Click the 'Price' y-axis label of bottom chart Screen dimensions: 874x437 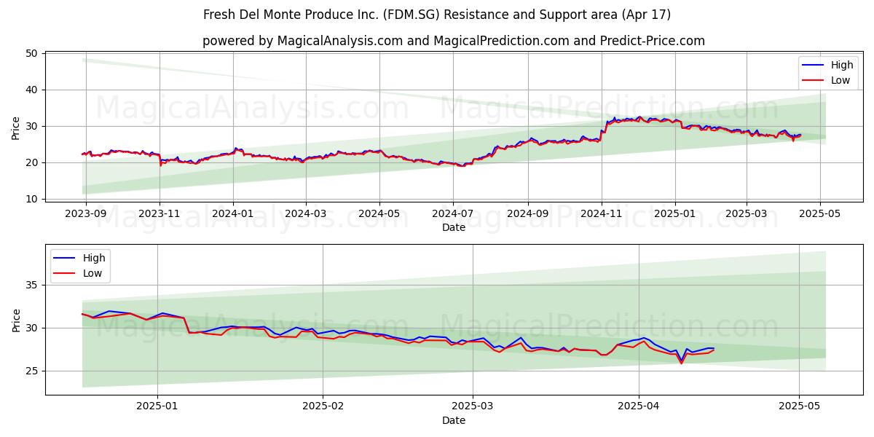pos(16,320)
